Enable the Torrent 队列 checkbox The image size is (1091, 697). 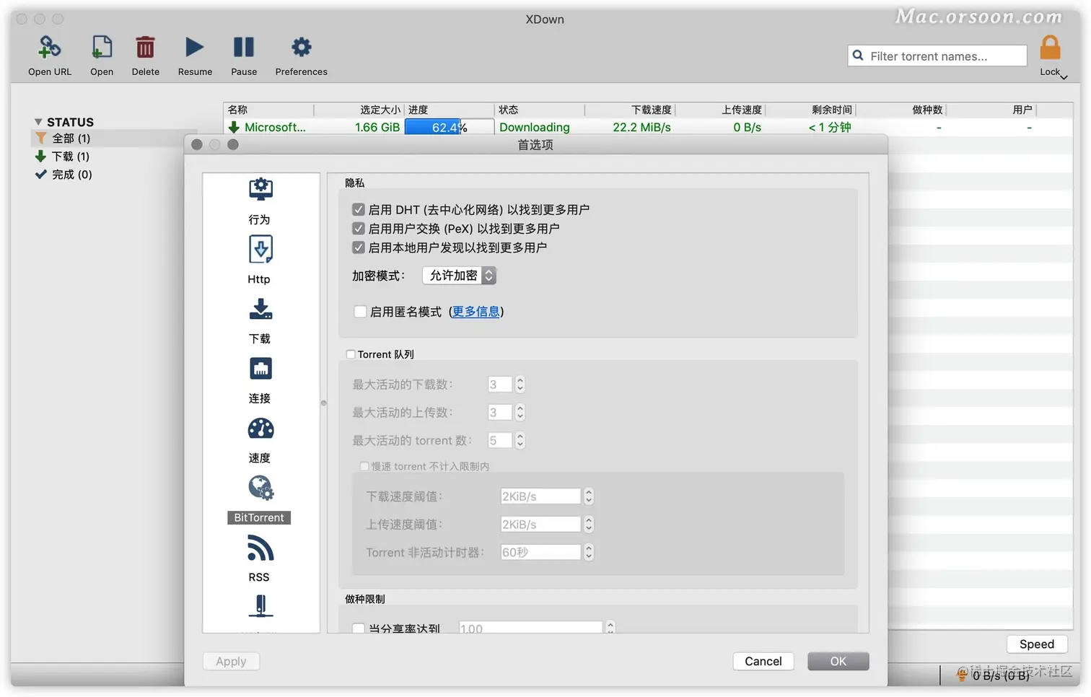tap(351, 354)
